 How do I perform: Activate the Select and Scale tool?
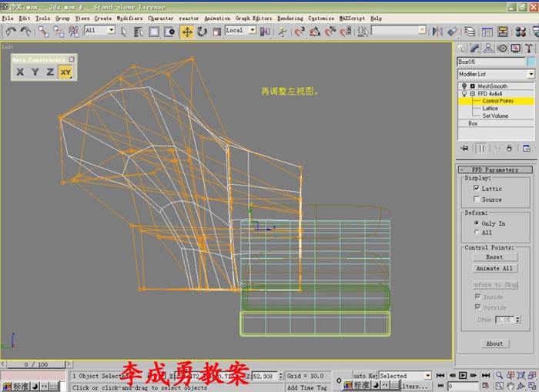pyautogui.click(x=216, y=32)
